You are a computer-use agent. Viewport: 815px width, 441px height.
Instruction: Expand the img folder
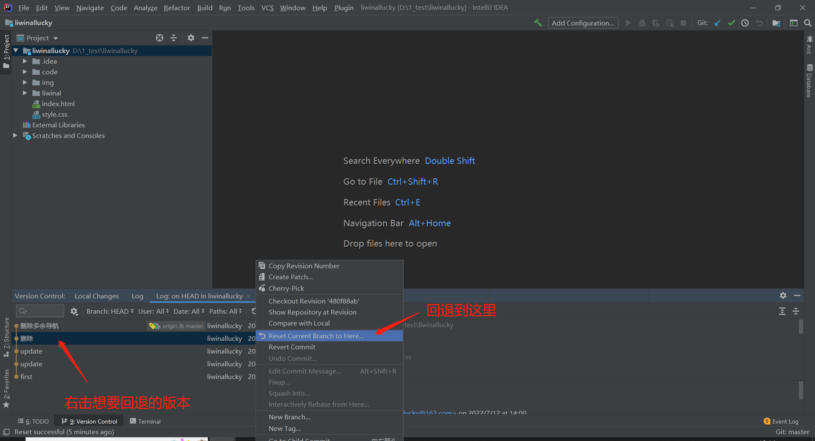click(25, 82)
